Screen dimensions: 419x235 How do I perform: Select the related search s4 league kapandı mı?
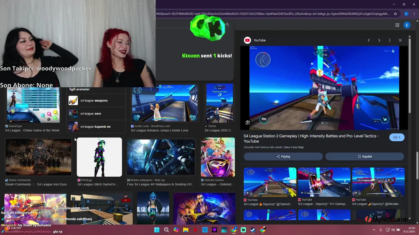click(96, 127)
